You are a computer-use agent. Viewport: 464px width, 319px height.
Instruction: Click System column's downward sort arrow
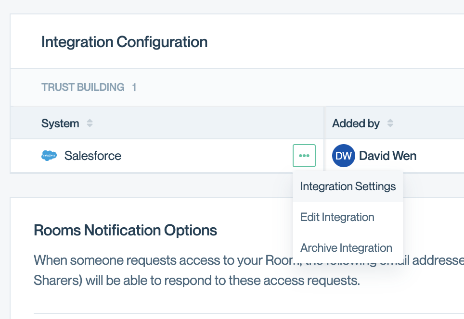point(90,126)
